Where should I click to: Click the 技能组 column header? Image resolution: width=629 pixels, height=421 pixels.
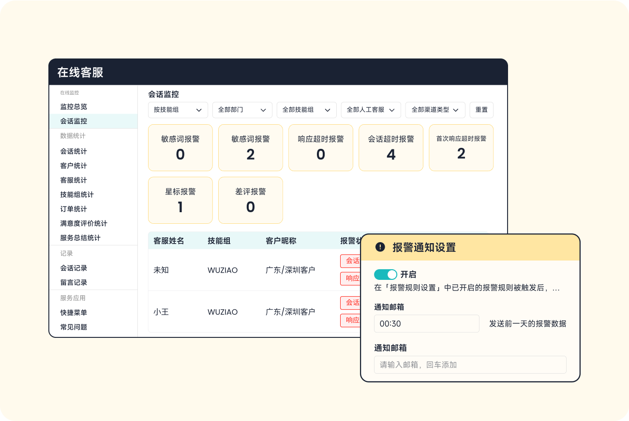219,241
